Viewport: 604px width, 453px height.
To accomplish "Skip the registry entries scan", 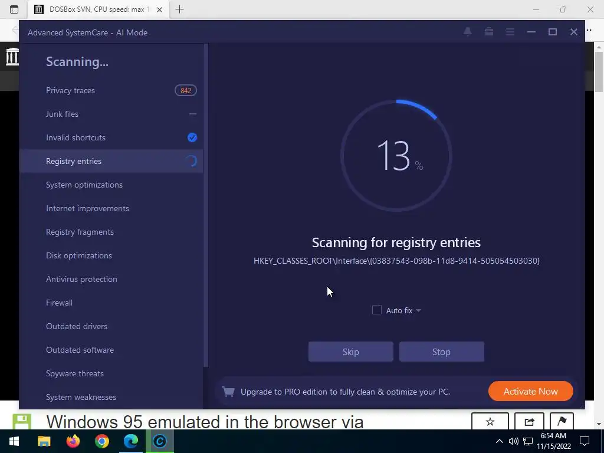I will coord(350,352).
